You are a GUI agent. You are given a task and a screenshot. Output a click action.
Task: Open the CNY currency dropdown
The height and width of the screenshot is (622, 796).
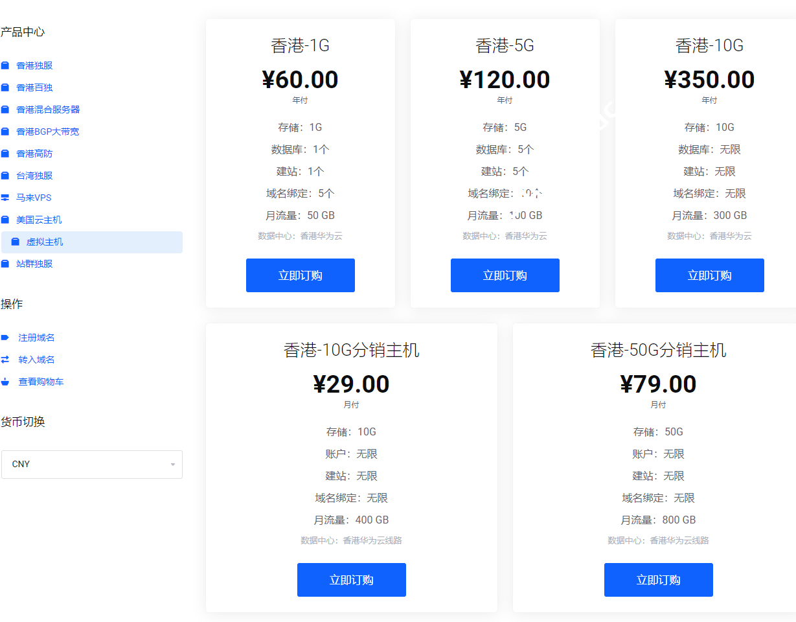click(x=91, y=465)
